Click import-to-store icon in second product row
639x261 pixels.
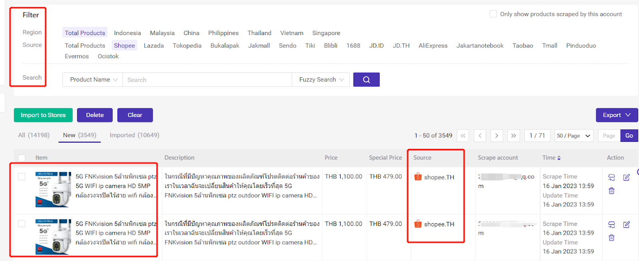pos(611,225)
